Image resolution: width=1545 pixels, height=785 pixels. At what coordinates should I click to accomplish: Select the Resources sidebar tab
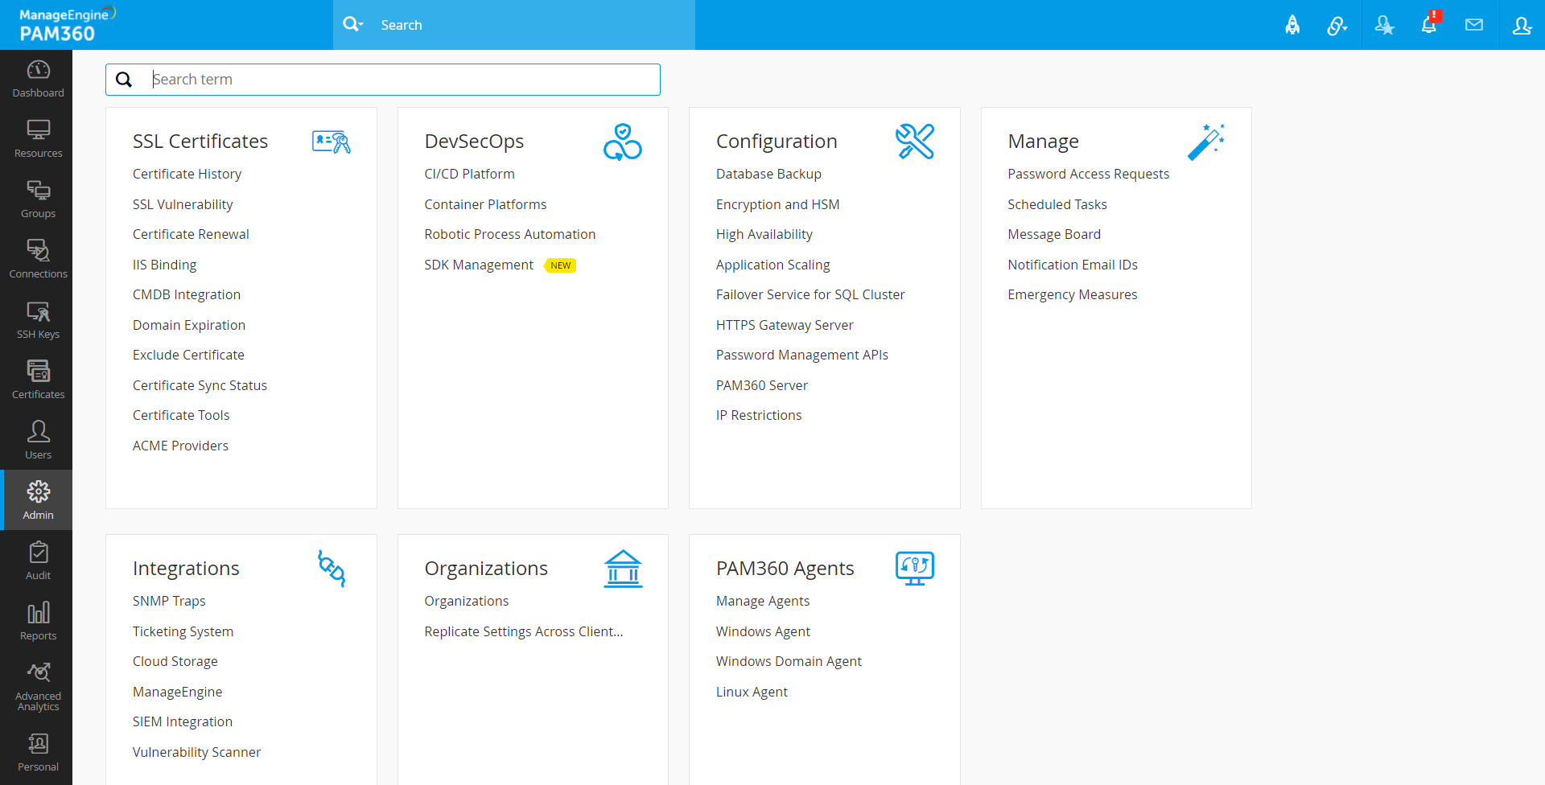(38, 139)
